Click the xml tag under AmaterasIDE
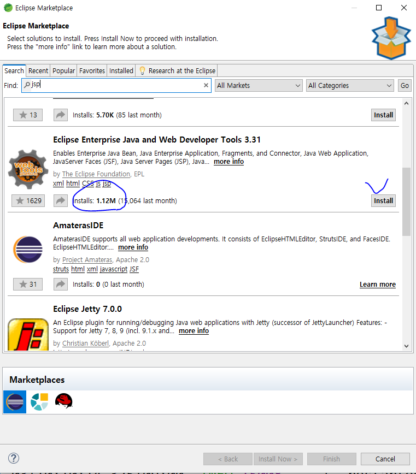The height and width of the screenshot is (474, 416). click(x=92, y=269)
